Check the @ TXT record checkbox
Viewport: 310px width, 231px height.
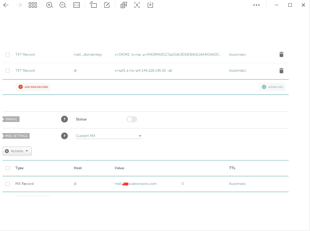tap(7, 70)
